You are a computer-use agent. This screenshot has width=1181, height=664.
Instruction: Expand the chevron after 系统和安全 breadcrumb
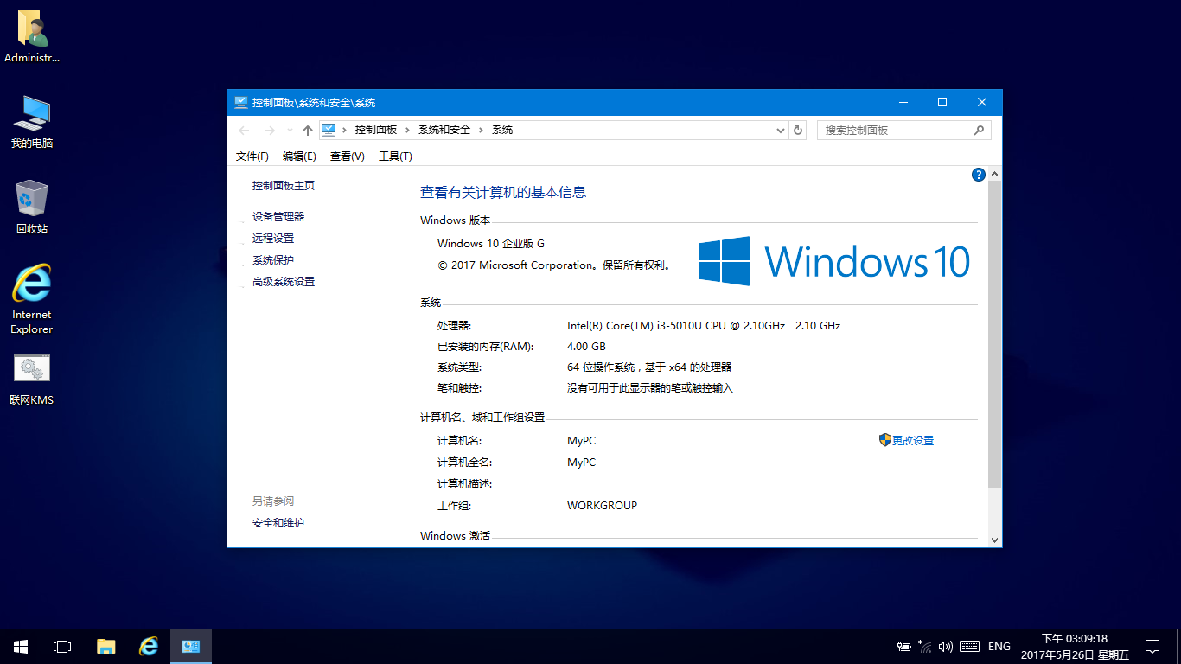pyautogui.click(x=482, y=130)
